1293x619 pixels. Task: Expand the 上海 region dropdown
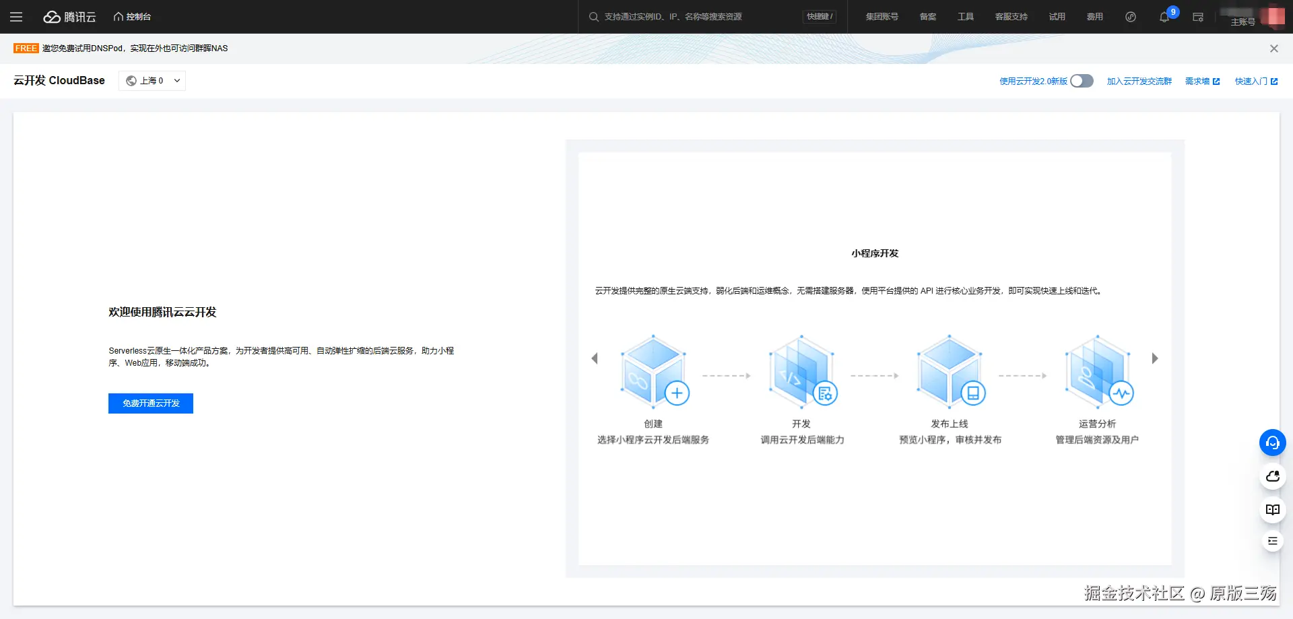click(x=152, y=81)
